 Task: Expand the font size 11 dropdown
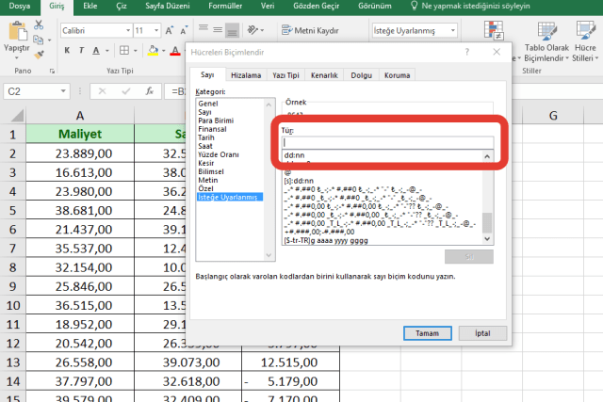point(155,30)
